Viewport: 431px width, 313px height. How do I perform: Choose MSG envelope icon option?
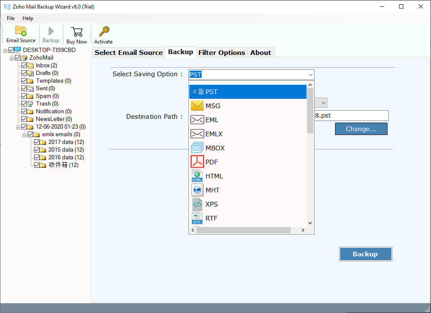[197, 106]
